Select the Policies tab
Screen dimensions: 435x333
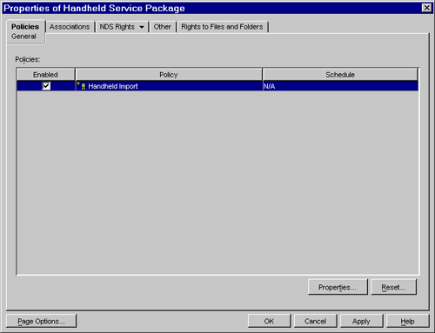[25, 27]
